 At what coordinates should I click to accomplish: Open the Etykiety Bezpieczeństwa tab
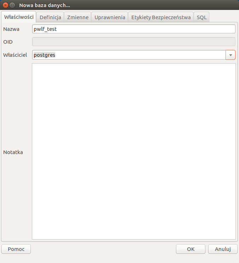pos(161,17)
